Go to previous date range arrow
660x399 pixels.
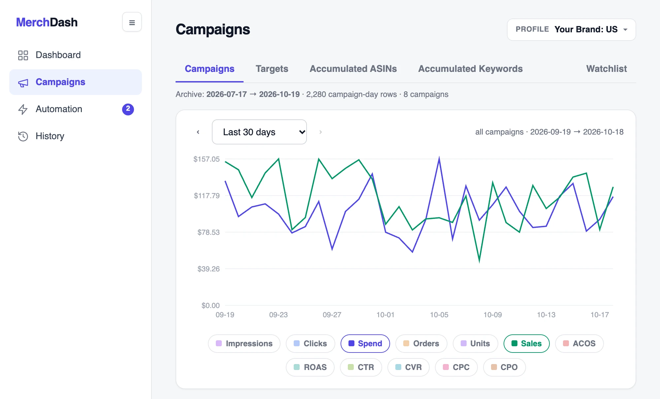click(198, 132)
